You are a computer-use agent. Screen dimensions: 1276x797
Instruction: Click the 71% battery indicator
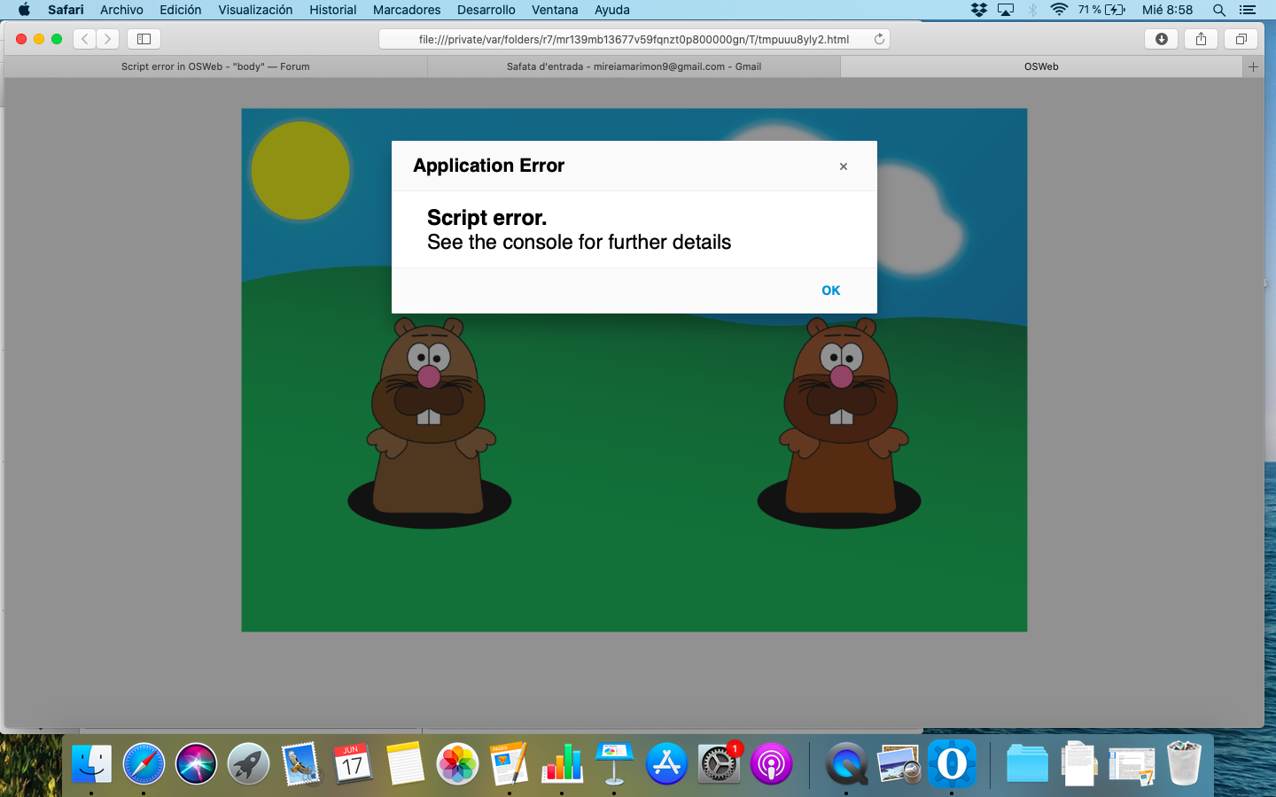(x=1101, y=10)
